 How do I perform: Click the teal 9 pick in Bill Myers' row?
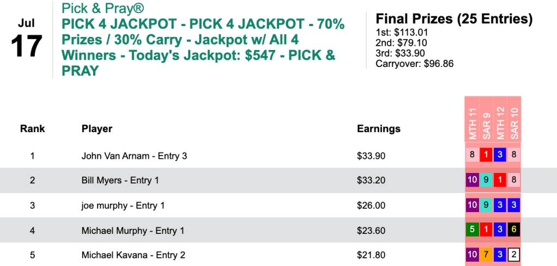click(x=486, y=180)
